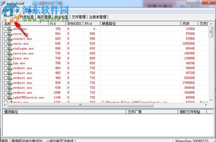Click the EPROCESS column header
Image resolution: width=216 pixels, height=142 pixels.
click(74, 24)
